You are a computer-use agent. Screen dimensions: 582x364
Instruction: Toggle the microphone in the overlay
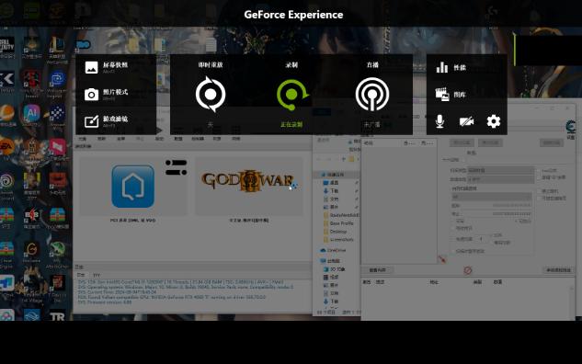click(x=439, y=121)
